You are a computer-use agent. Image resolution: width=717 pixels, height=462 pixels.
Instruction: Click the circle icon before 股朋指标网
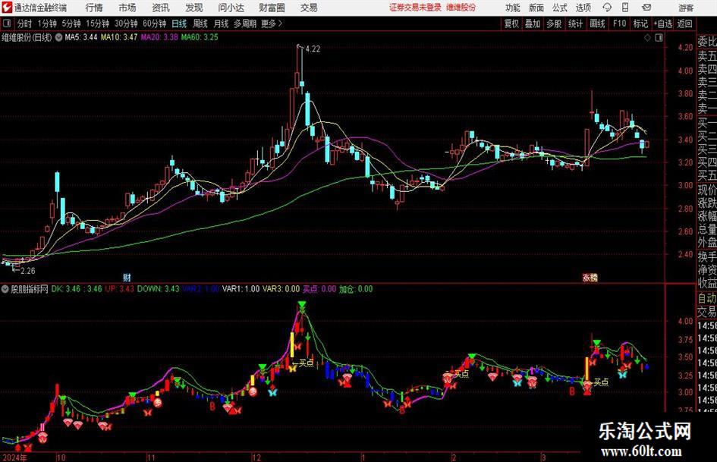click(5, 289)
